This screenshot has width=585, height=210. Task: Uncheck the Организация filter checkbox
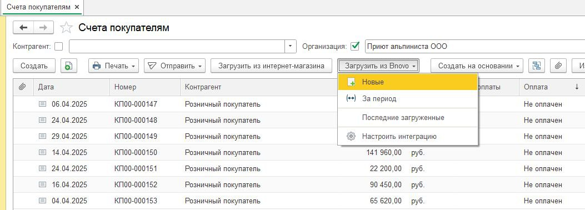click(355, 47)
